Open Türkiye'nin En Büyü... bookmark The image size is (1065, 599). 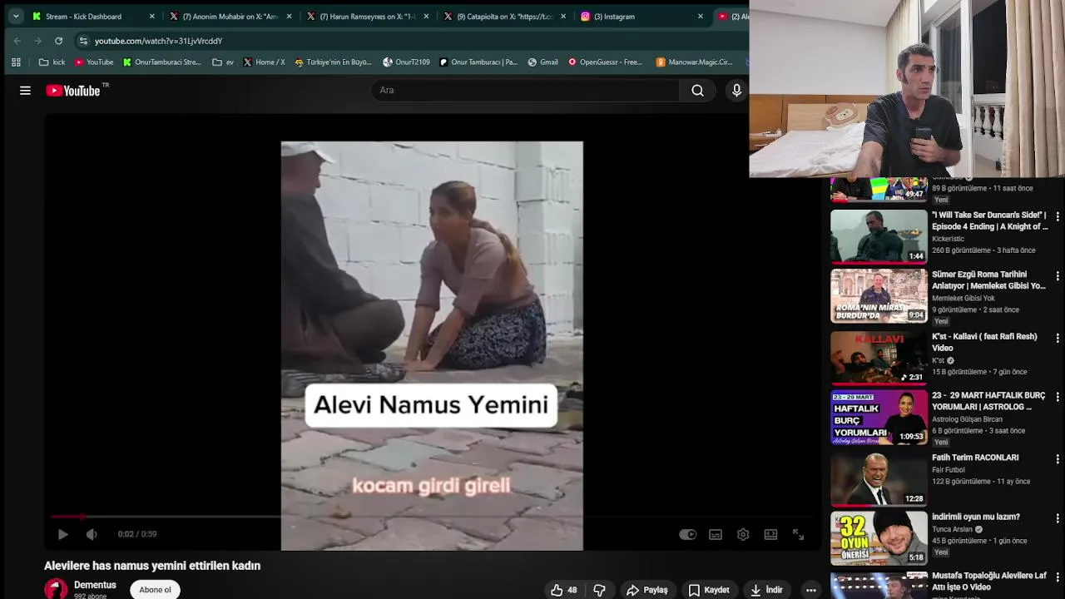pyautogui.click(x=333, y=62)
